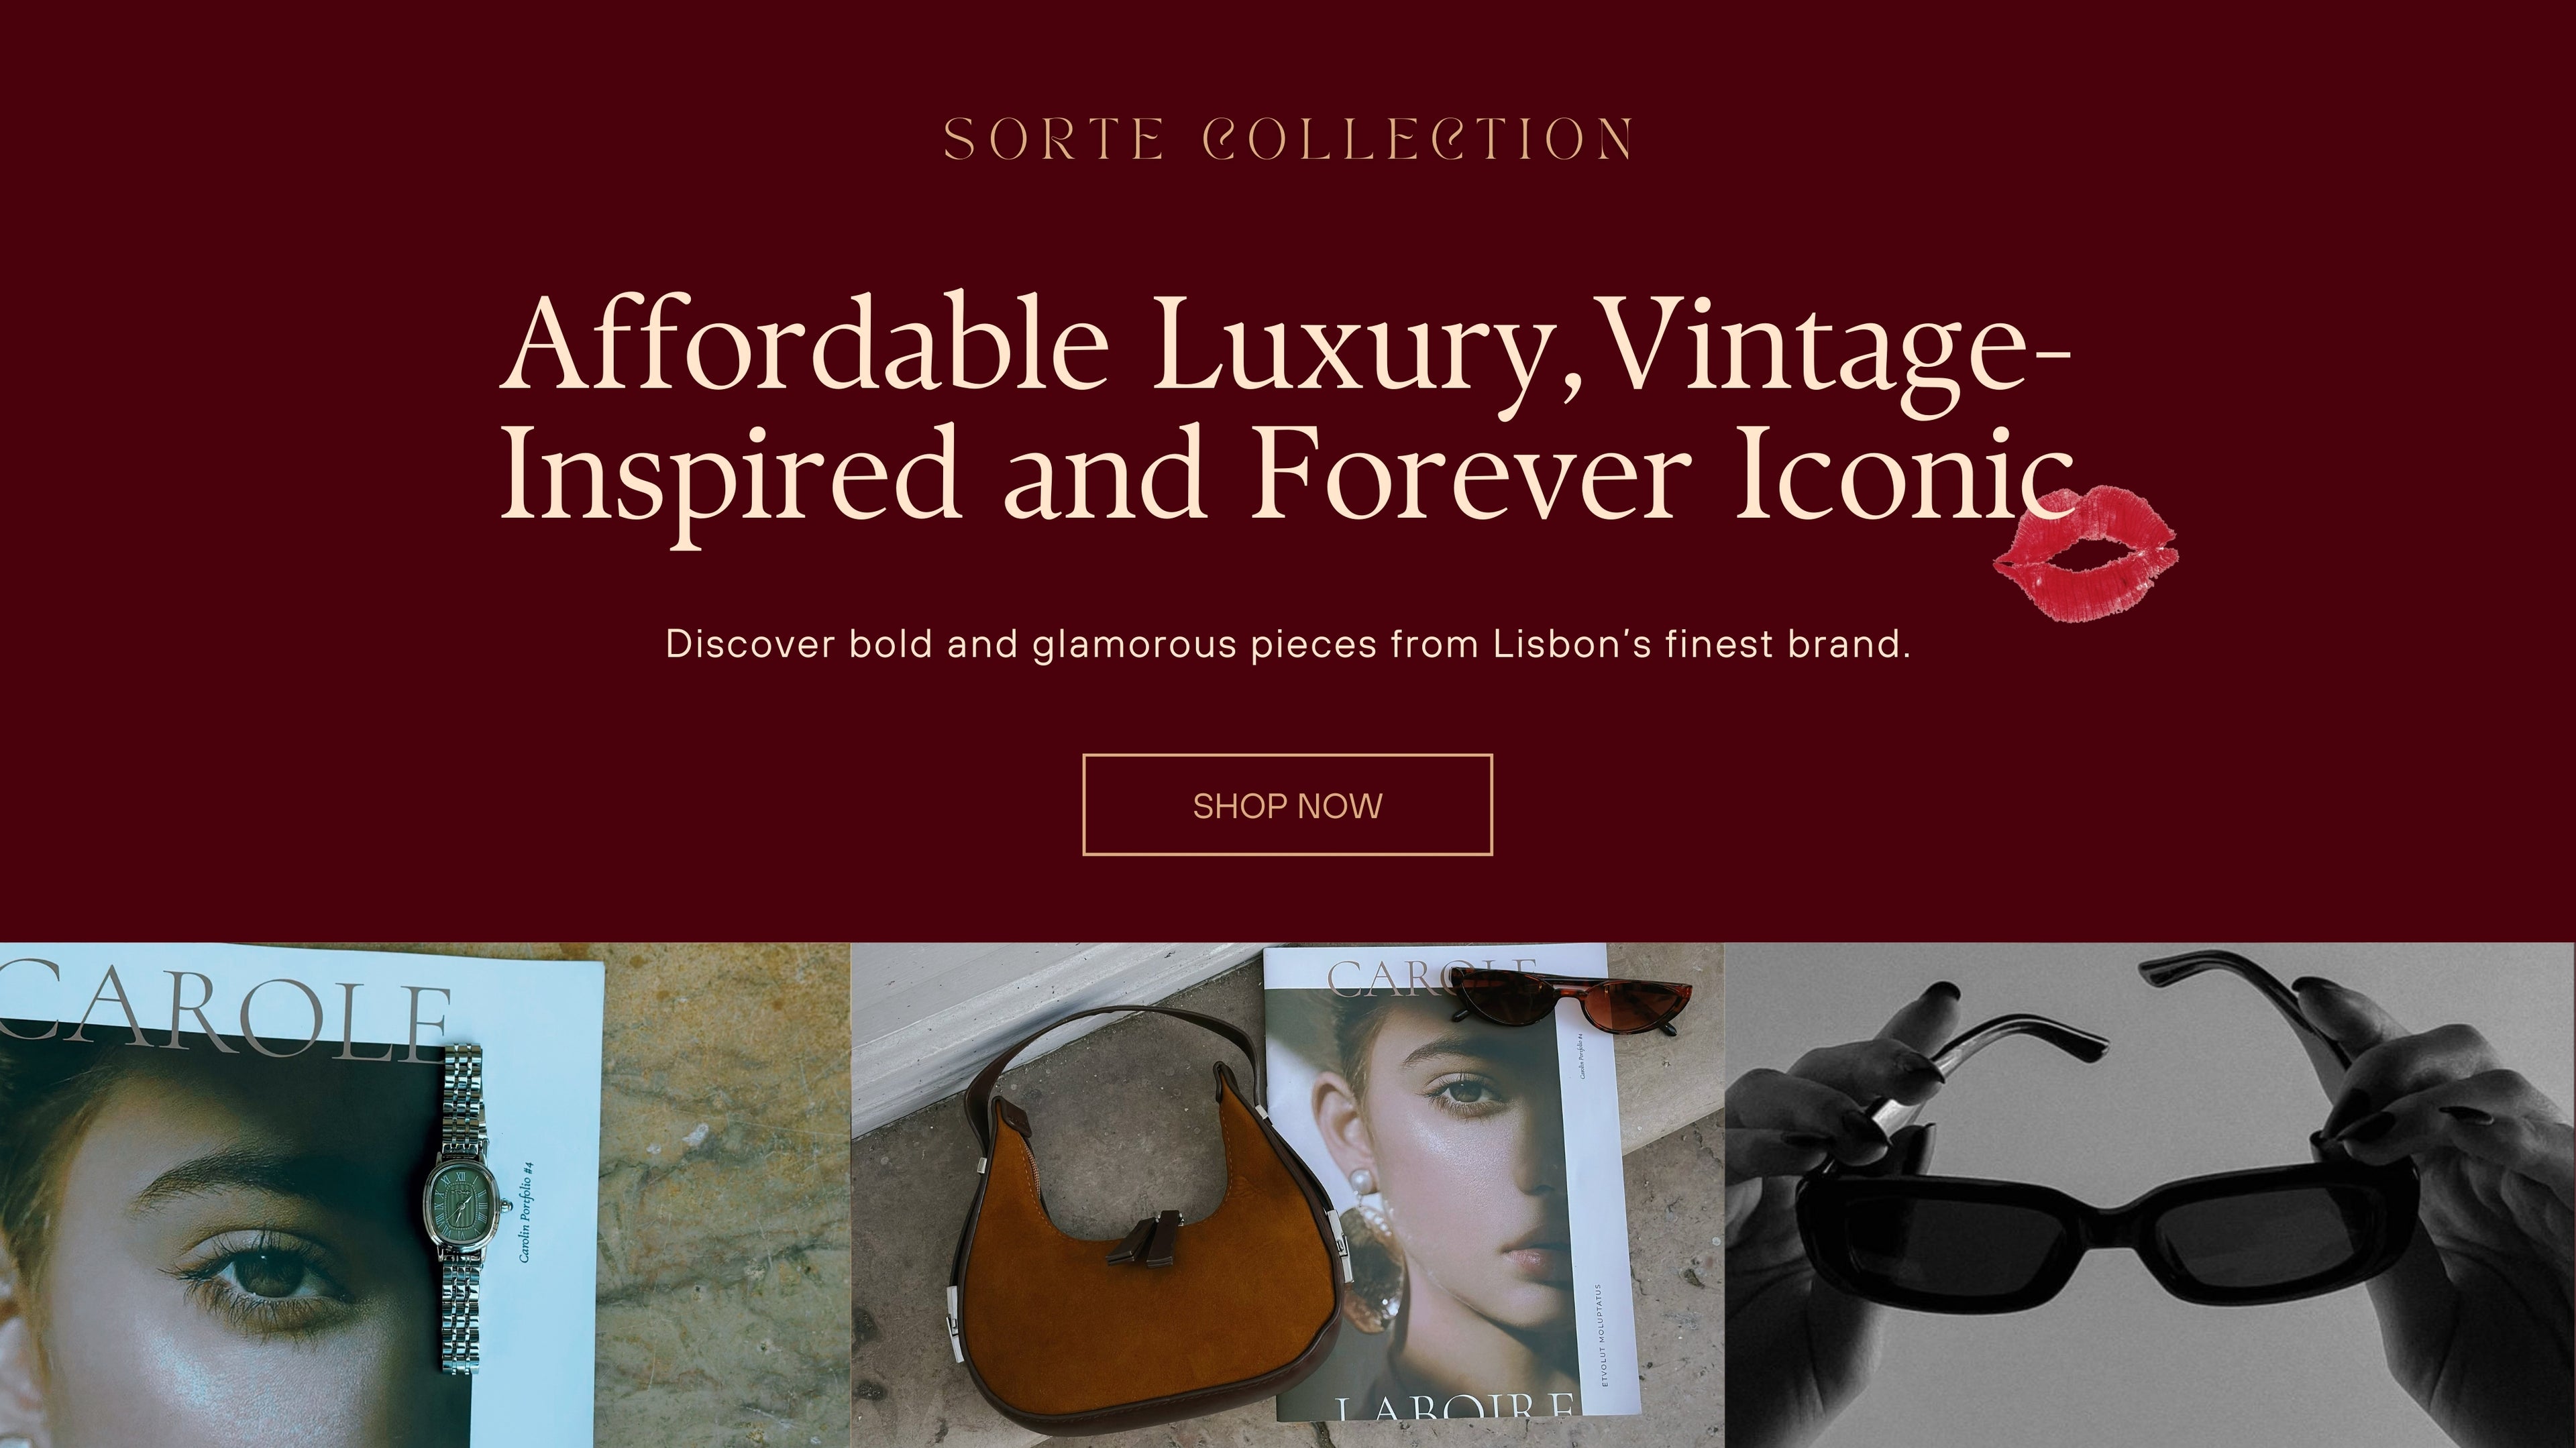Click the SORTE COLLECTION logo text

tap(1288, 139)
